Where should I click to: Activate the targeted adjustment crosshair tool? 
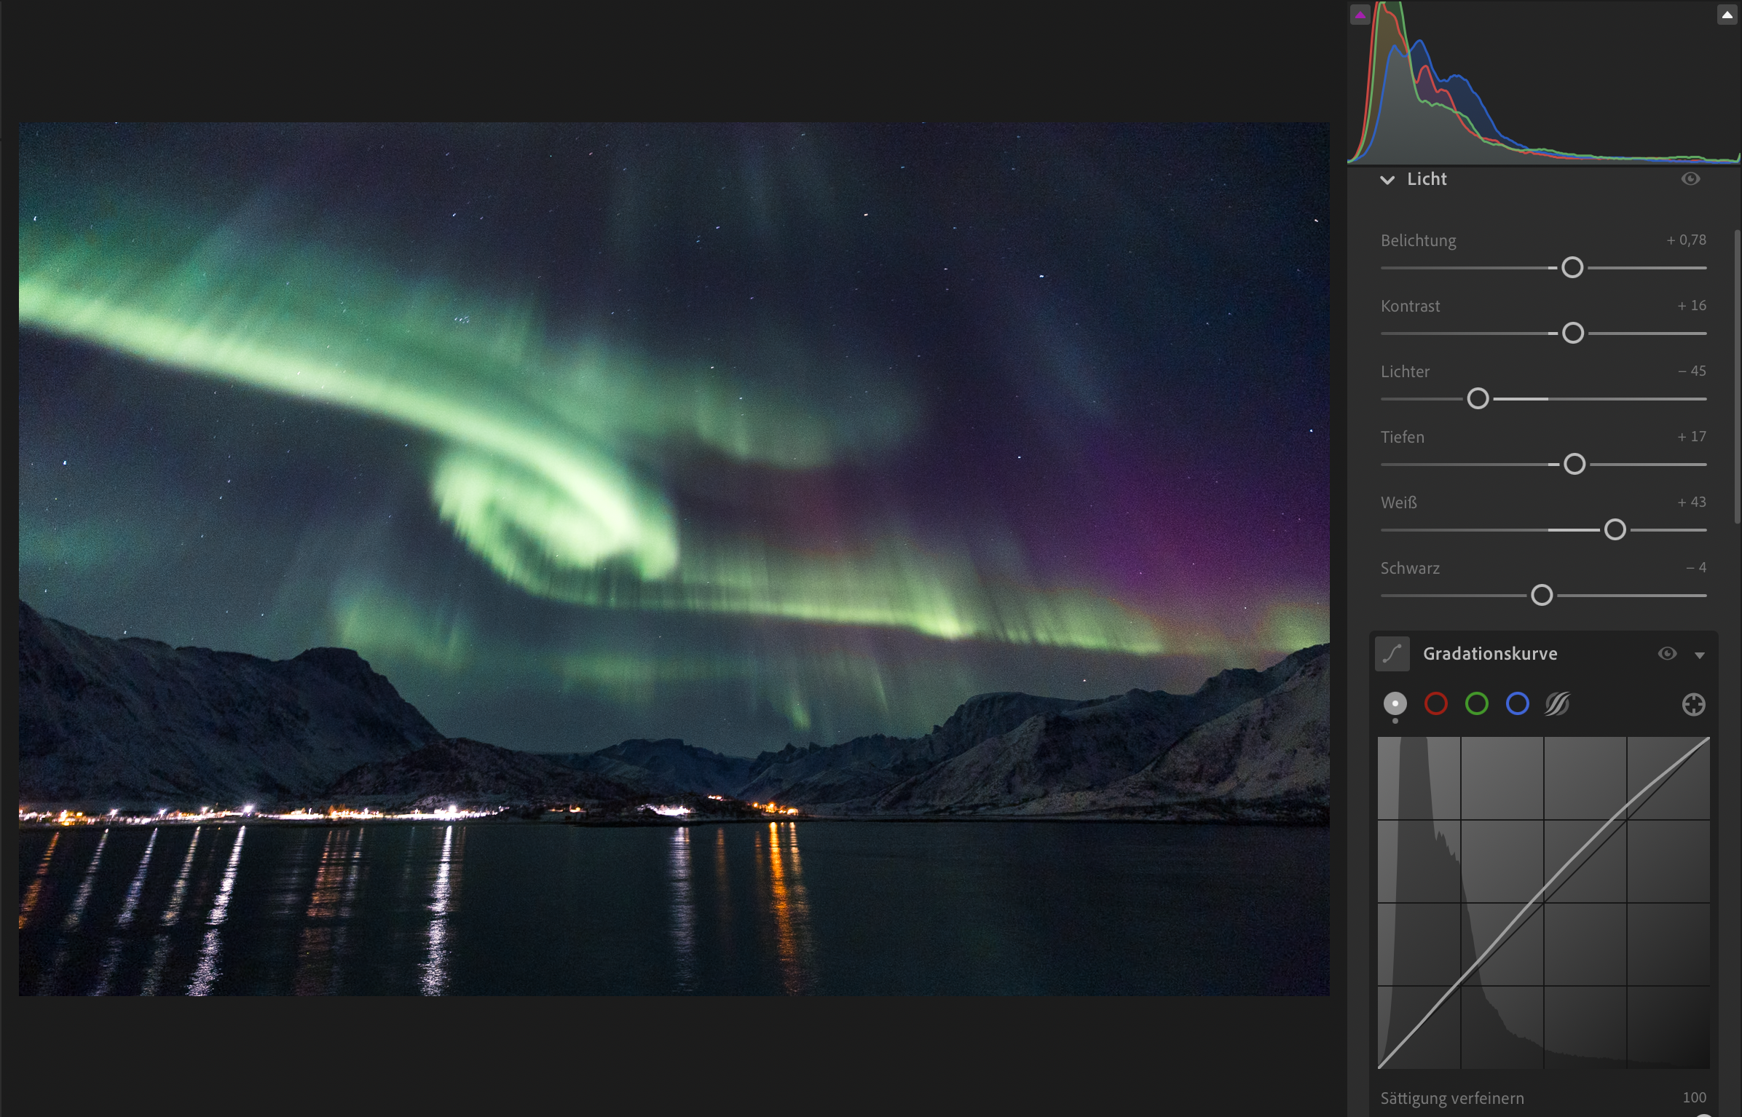1693,704
